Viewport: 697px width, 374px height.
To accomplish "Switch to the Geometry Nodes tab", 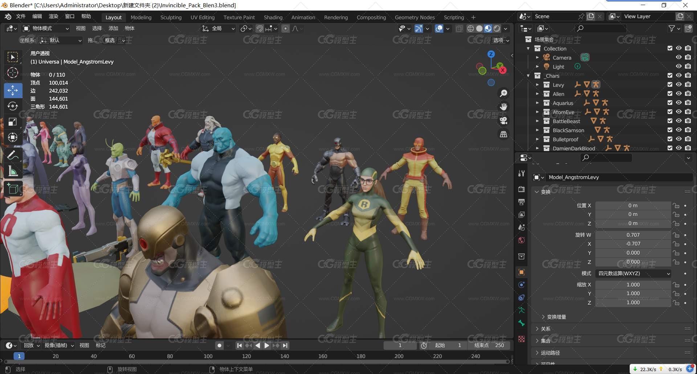I will [415, 17].
